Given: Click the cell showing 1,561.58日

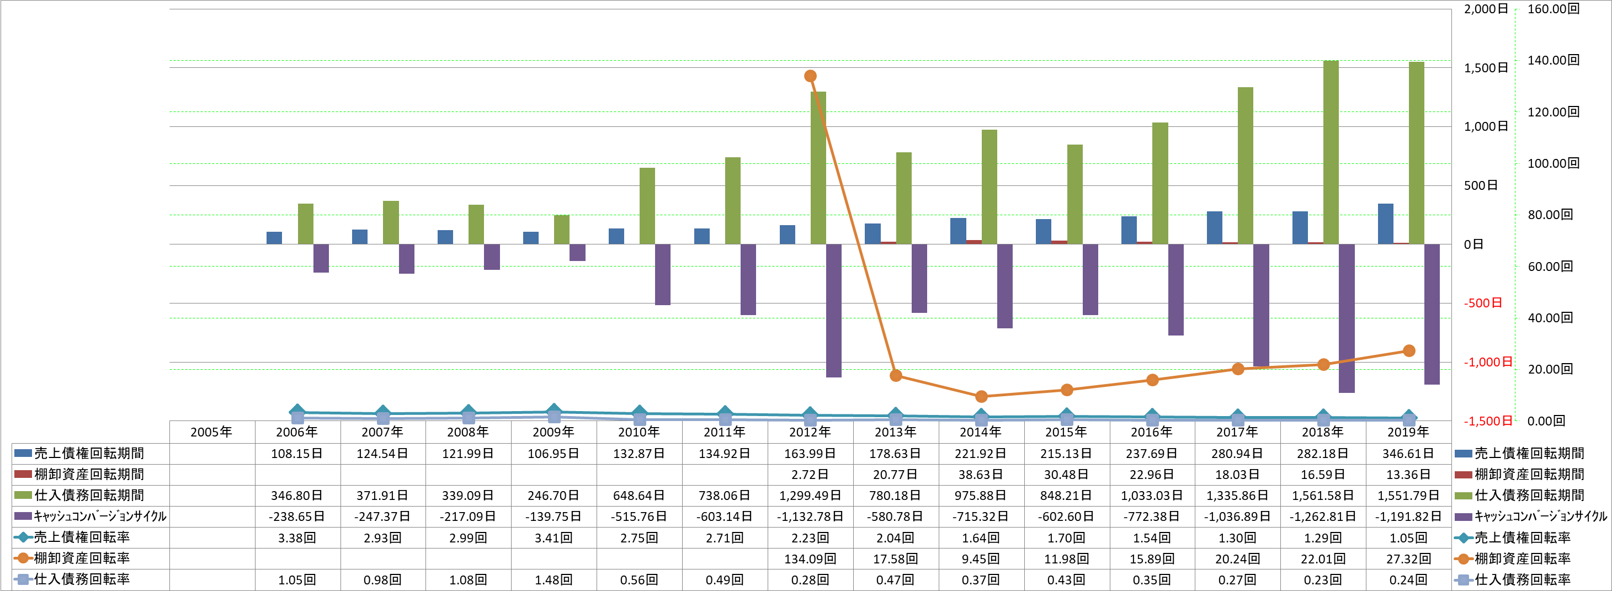Looking at the screenshot, I should (x=1323, y=496).
